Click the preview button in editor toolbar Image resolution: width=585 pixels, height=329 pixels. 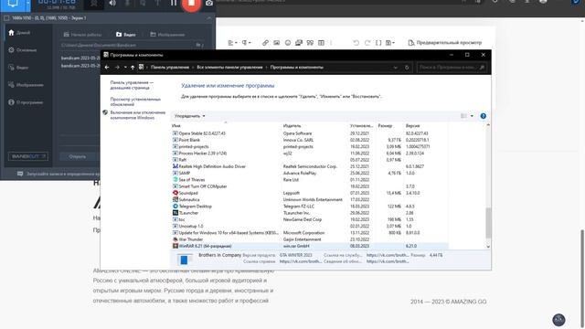pos(445,43)
